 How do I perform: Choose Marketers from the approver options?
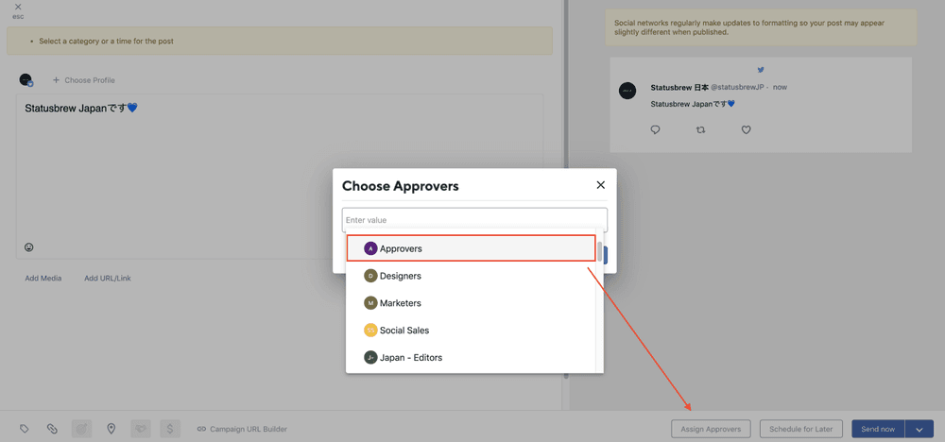tap(471, 303)
